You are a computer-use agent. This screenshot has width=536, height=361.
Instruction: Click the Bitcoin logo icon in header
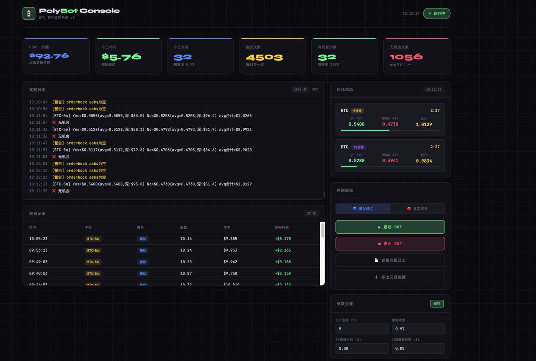click(x=29, y=13)
